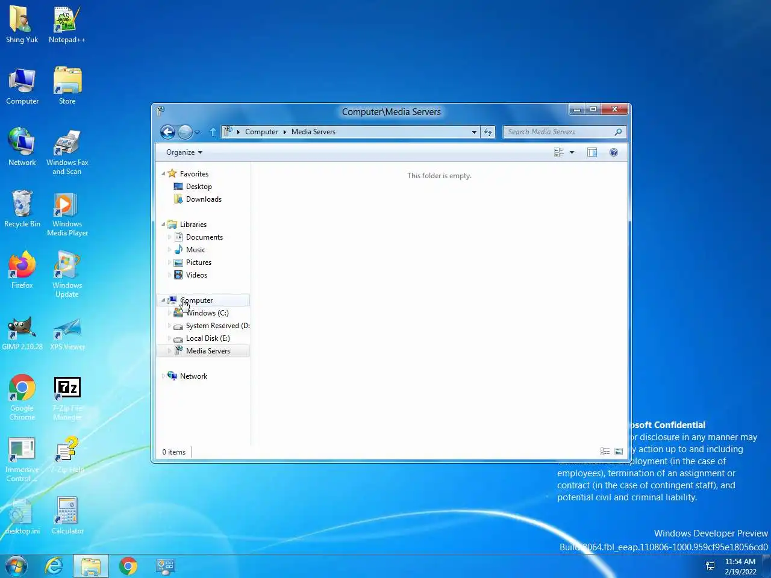The height and width of the screenshot is (578, 771).
Task: Select Network in navigation pane
Action: coord(193,376)
